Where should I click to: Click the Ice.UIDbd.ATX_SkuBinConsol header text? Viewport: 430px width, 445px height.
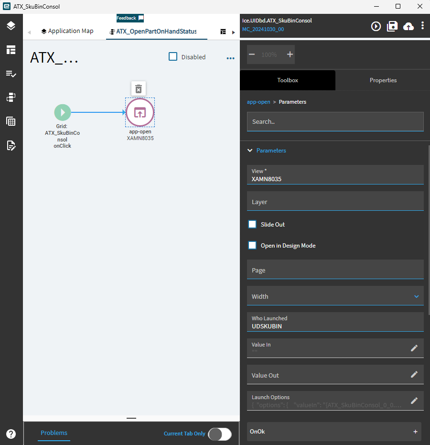(x=277, y=21)
